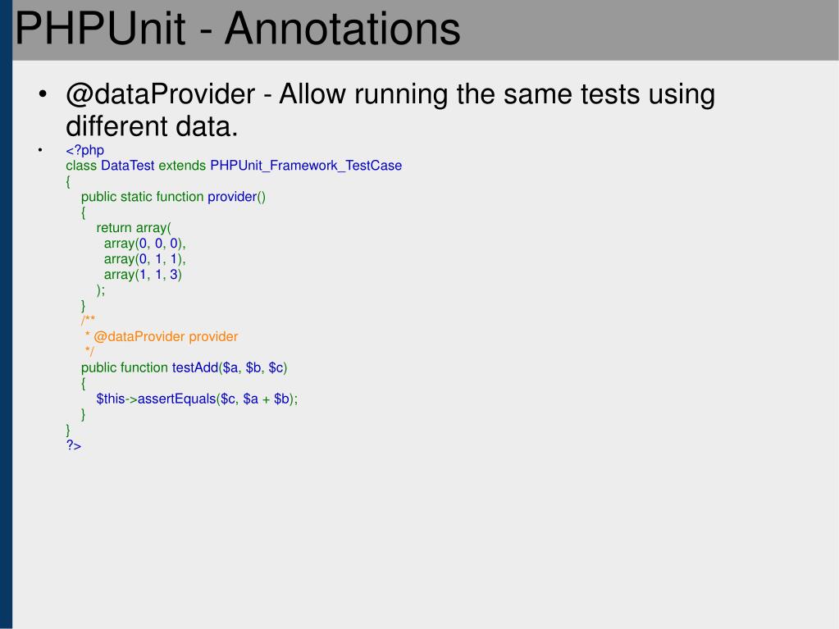Screen dimensions: 839x629
Task: Click the orange '@dataProvider provider' comment
Action: pyautogui.click(x=166, y=336)
